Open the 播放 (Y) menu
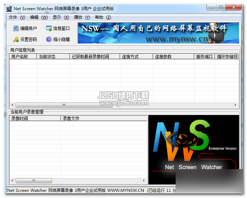The width and height of the screenshot is (247, 198). (x=82, y=17)
